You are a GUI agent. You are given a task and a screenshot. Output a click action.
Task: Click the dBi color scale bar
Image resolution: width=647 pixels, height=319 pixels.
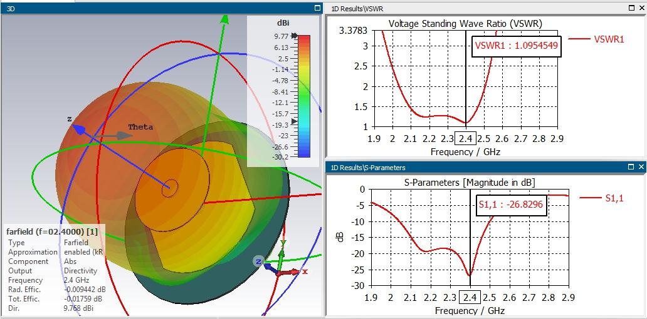click(304, 96)
